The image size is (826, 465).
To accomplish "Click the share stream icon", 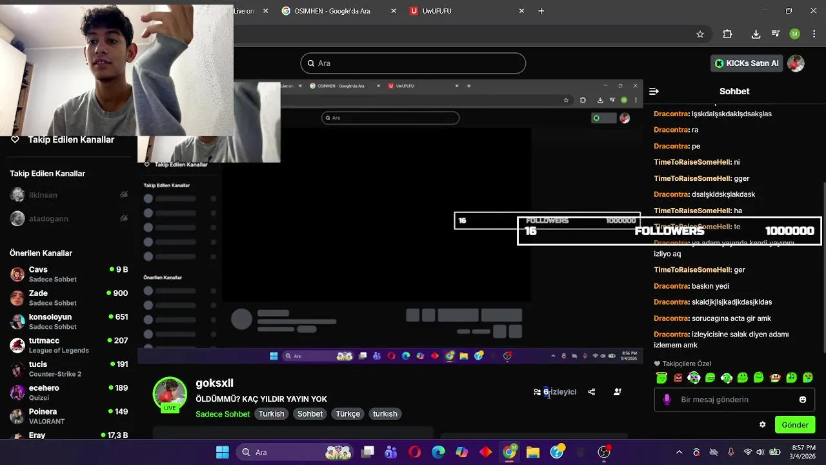I will [591, 392].
